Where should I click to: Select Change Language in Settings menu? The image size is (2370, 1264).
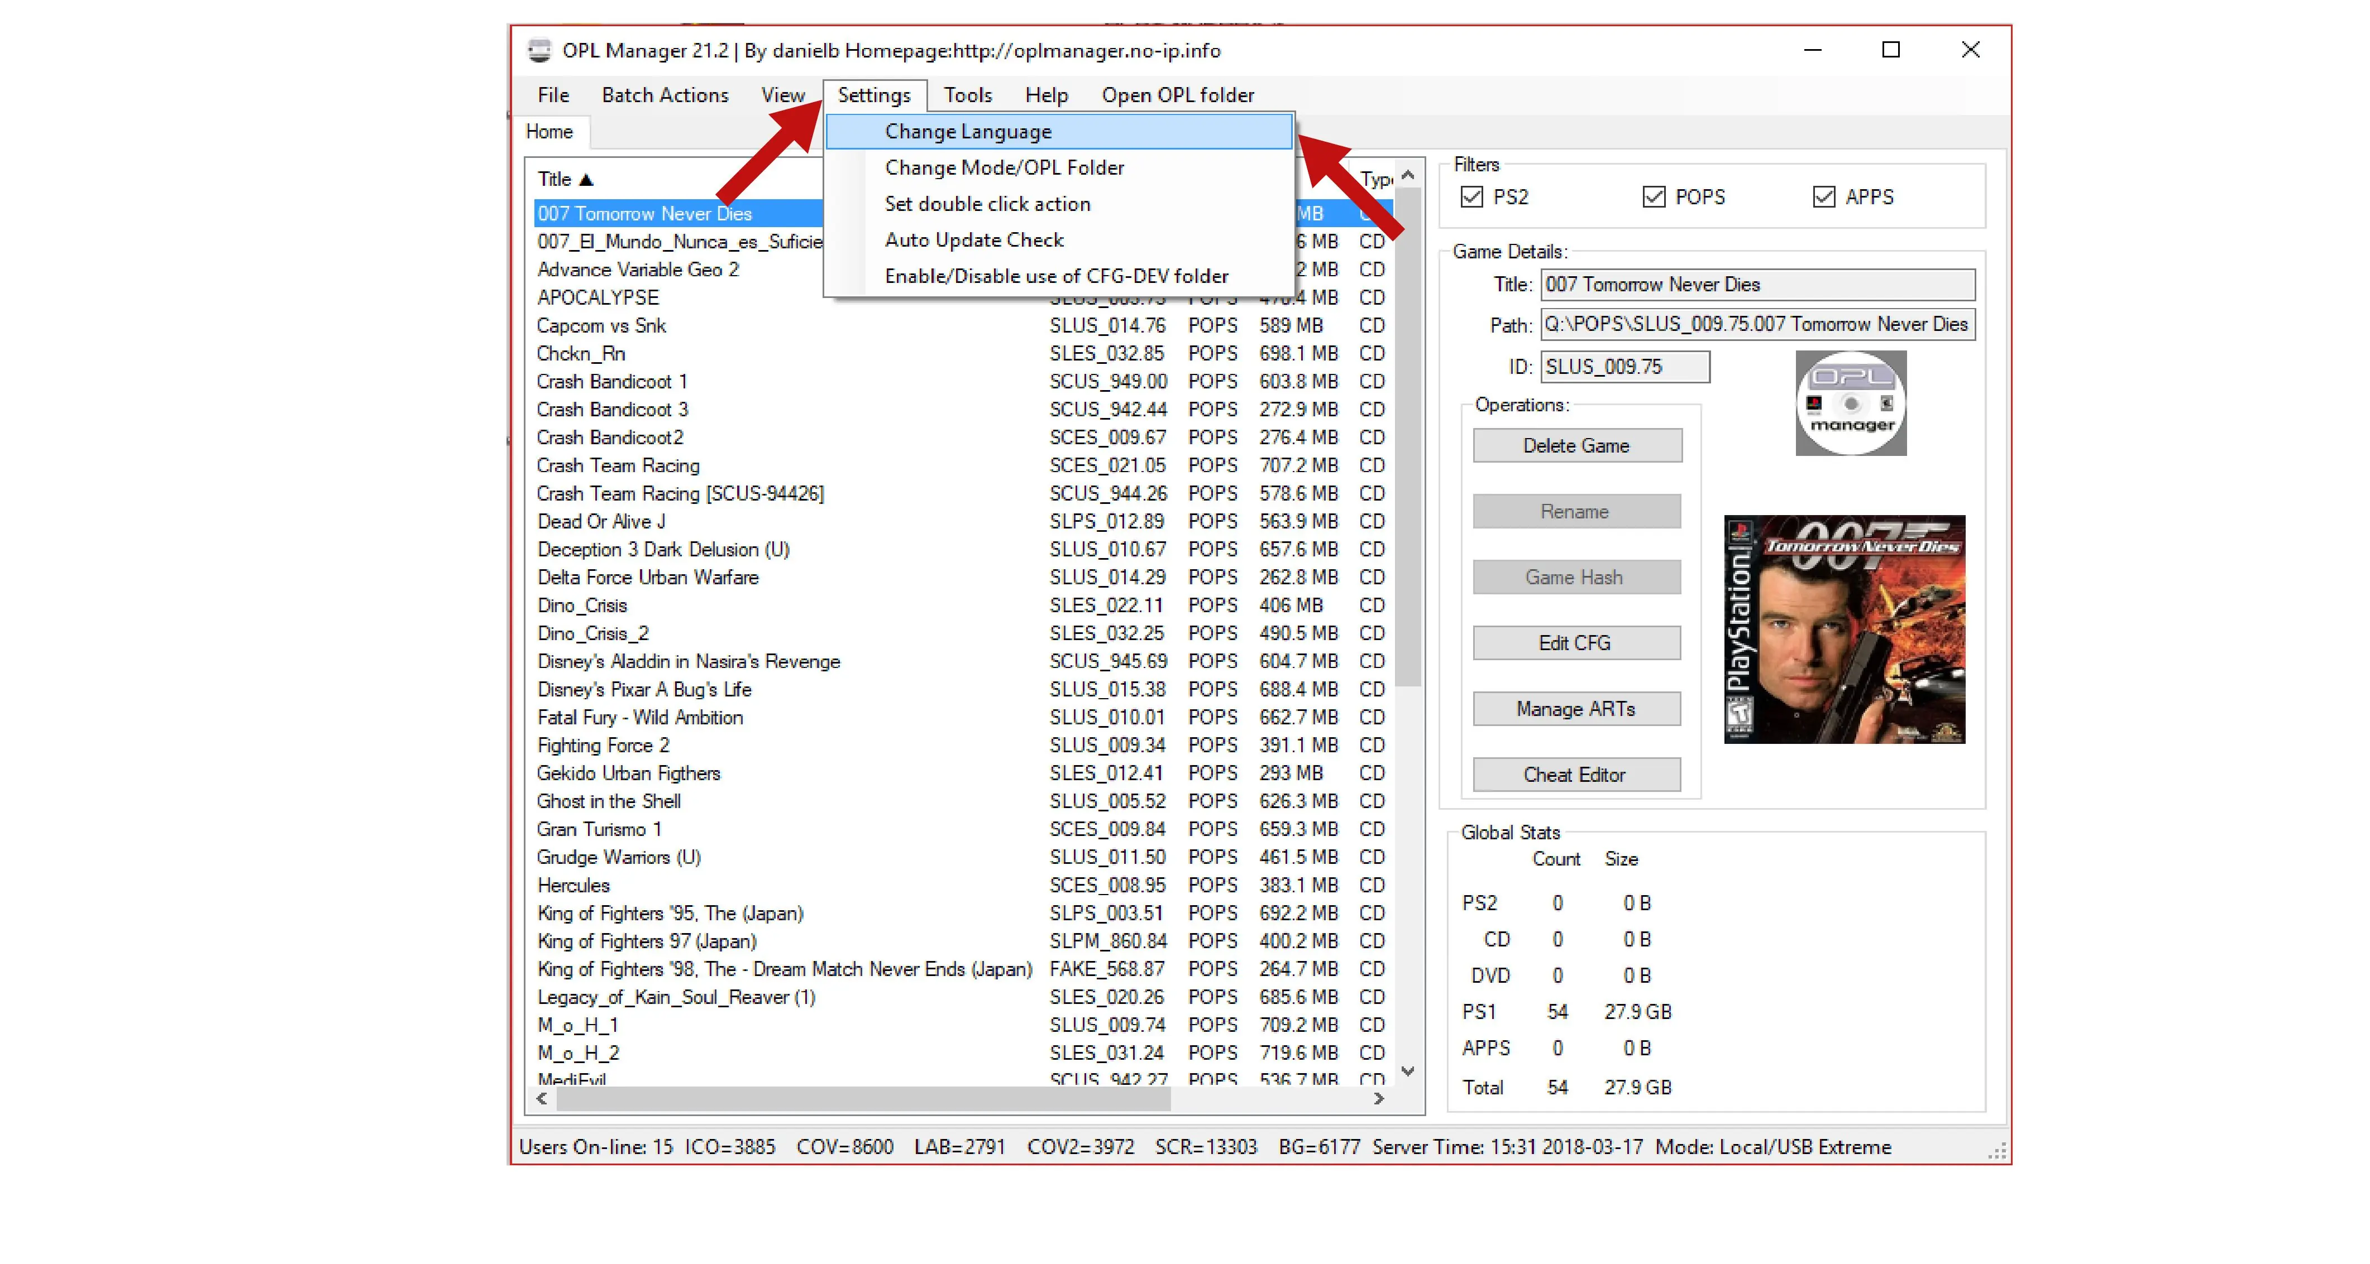point(1059,132)
